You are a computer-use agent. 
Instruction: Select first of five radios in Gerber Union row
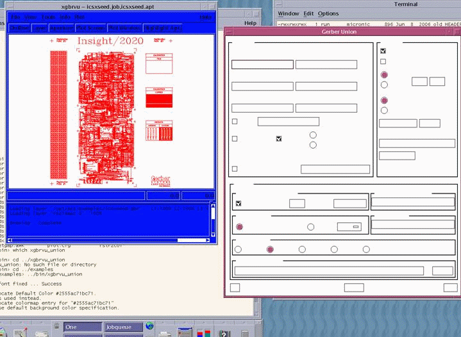[238, 249]
